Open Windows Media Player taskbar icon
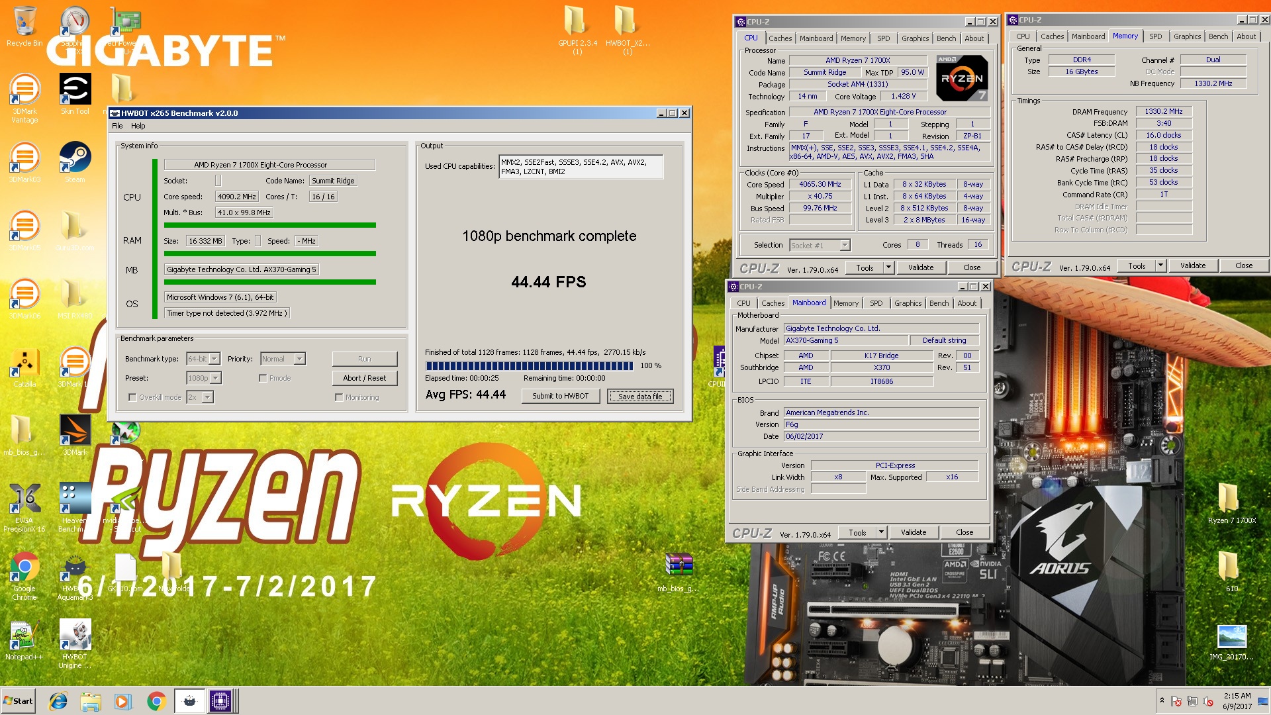 point(123,701)
